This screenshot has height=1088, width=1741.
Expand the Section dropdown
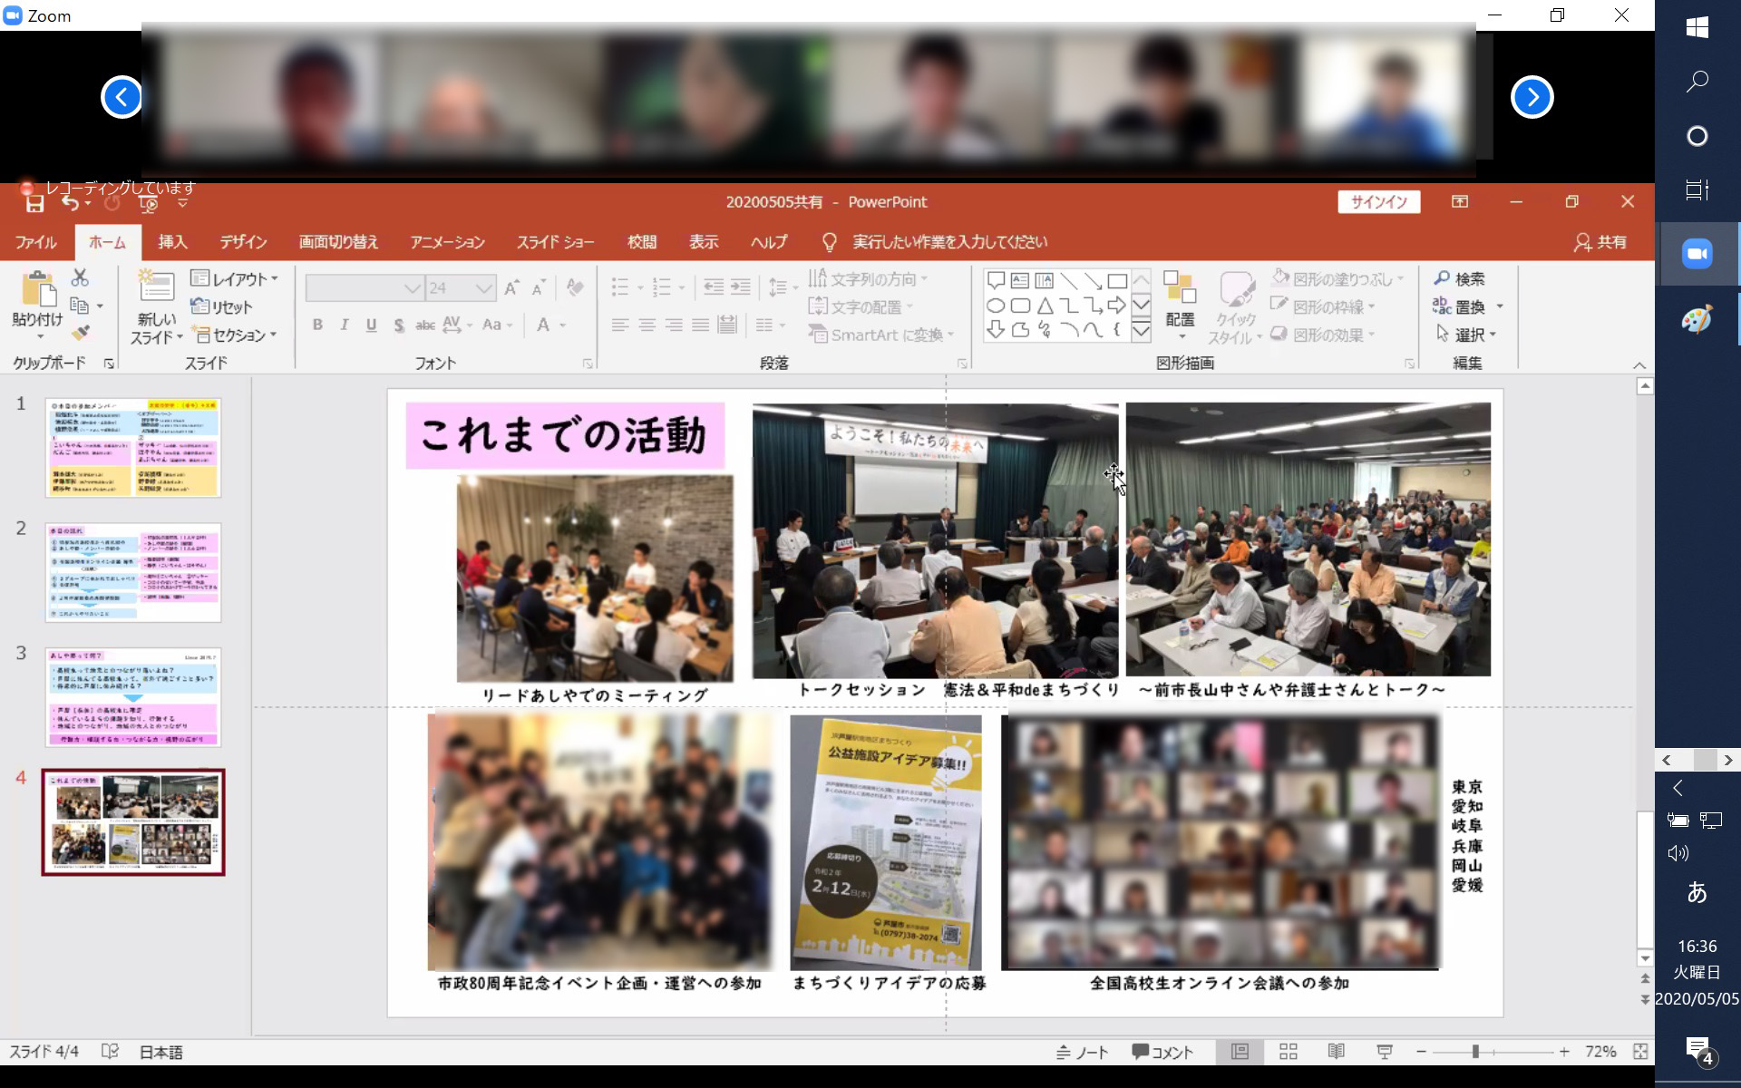pos(234,335)
